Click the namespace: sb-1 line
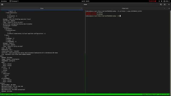 (x=7, y=50)
